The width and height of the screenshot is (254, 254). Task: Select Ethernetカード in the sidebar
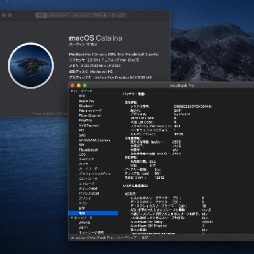(x=90, y=111)
